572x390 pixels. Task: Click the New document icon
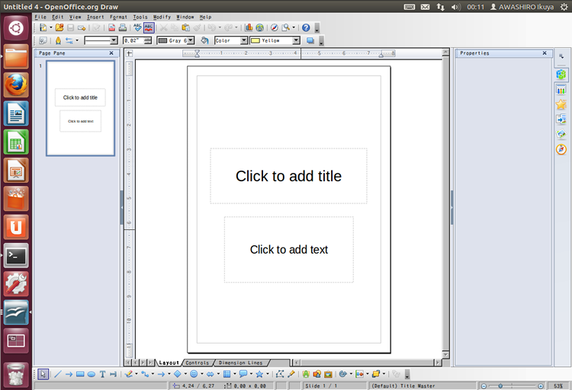pyautogui.click(x=43, y=27)
